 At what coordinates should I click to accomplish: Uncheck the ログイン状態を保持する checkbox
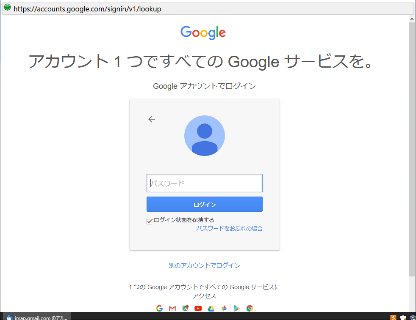coord(150,221)
